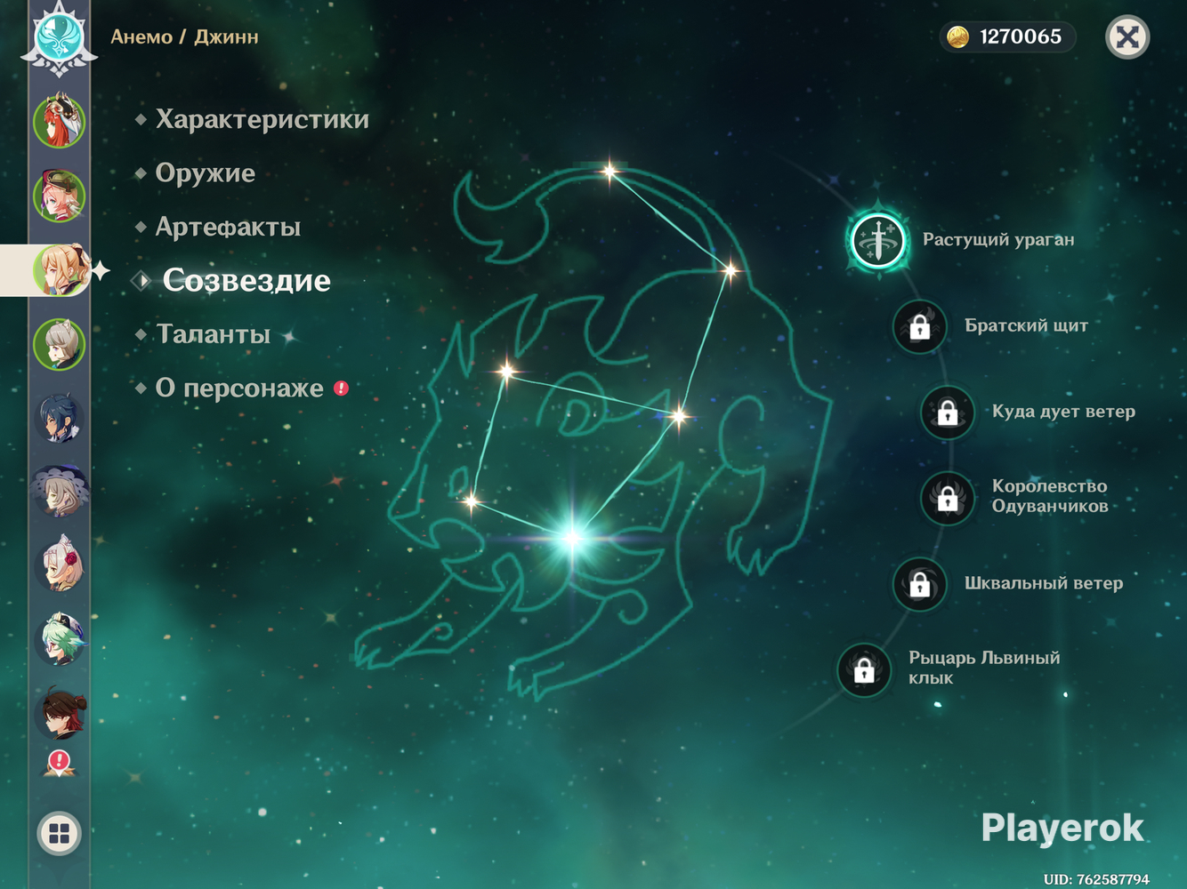Select the grey-haired cat-eared character portrait
This screenshot has width=1187, height=889.
coord(59,344)
